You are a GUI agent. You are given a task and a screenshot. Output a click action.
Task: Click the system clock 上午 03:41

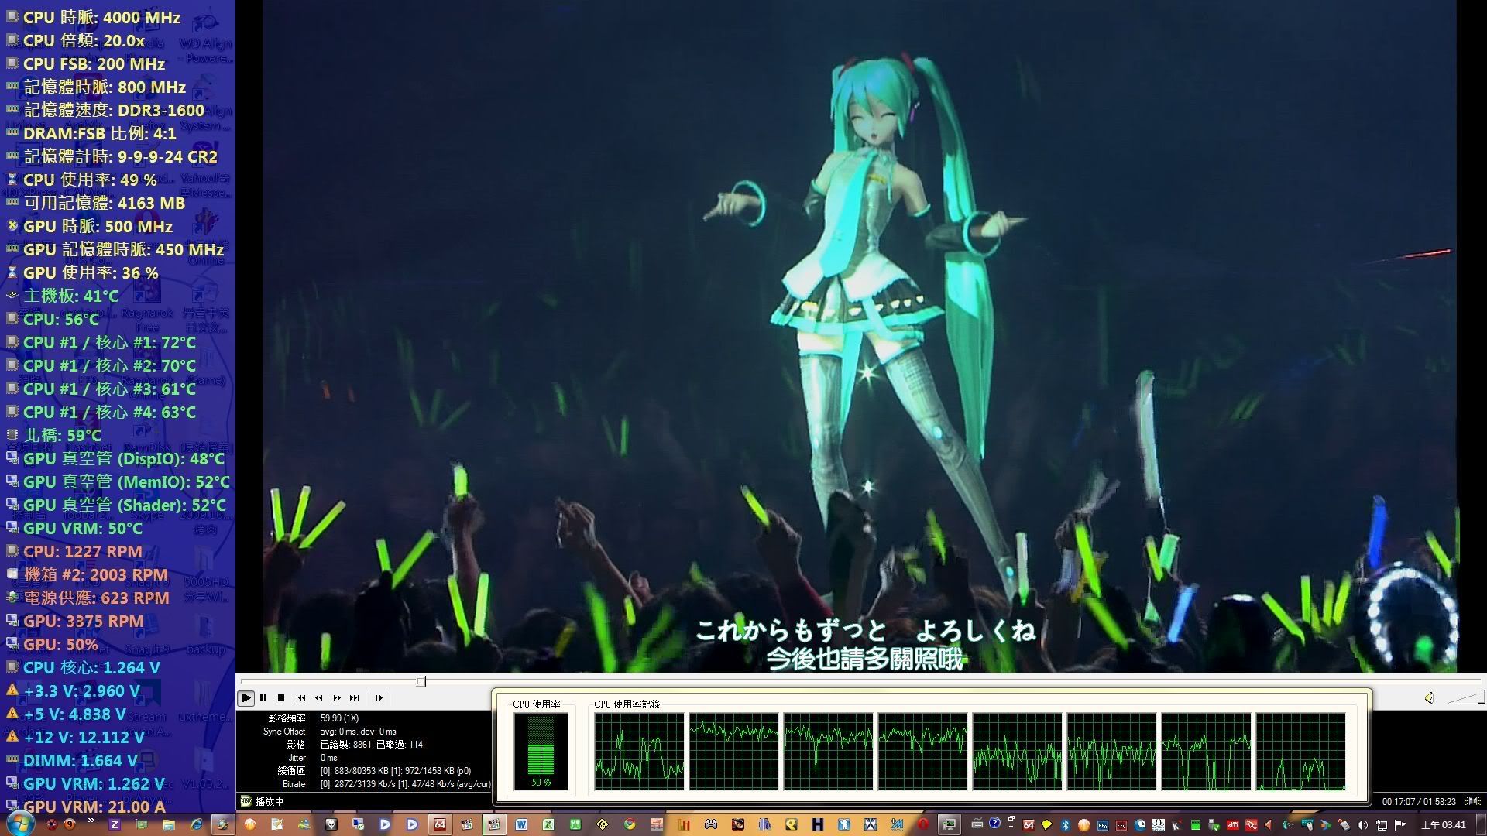1443,825
